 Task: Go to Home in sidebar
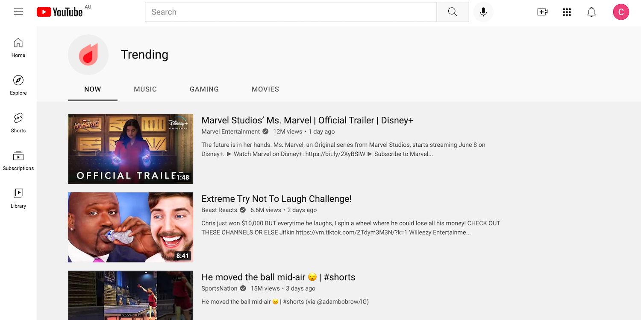[18, 47]
